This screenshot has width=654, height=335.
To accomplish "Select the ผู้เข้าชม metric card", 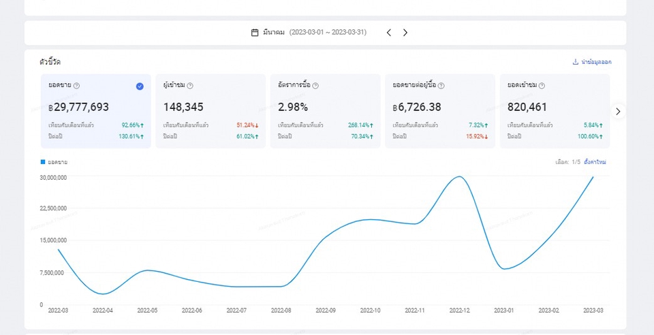I will [211, 111].
